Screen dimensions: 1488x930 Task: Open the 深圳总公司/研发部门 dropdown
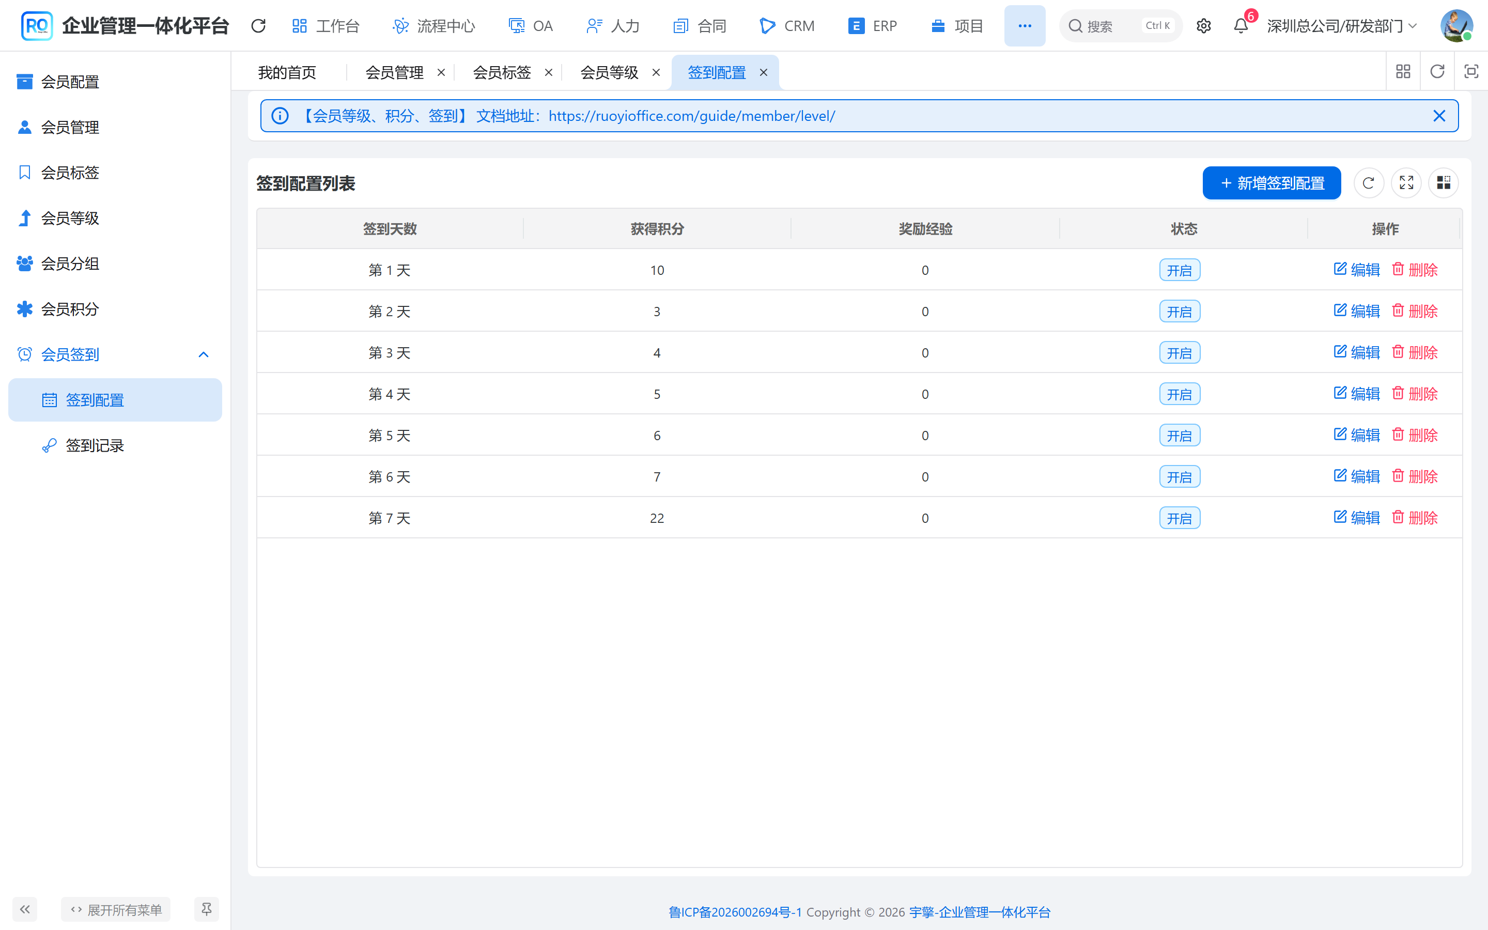[1342, 26]
